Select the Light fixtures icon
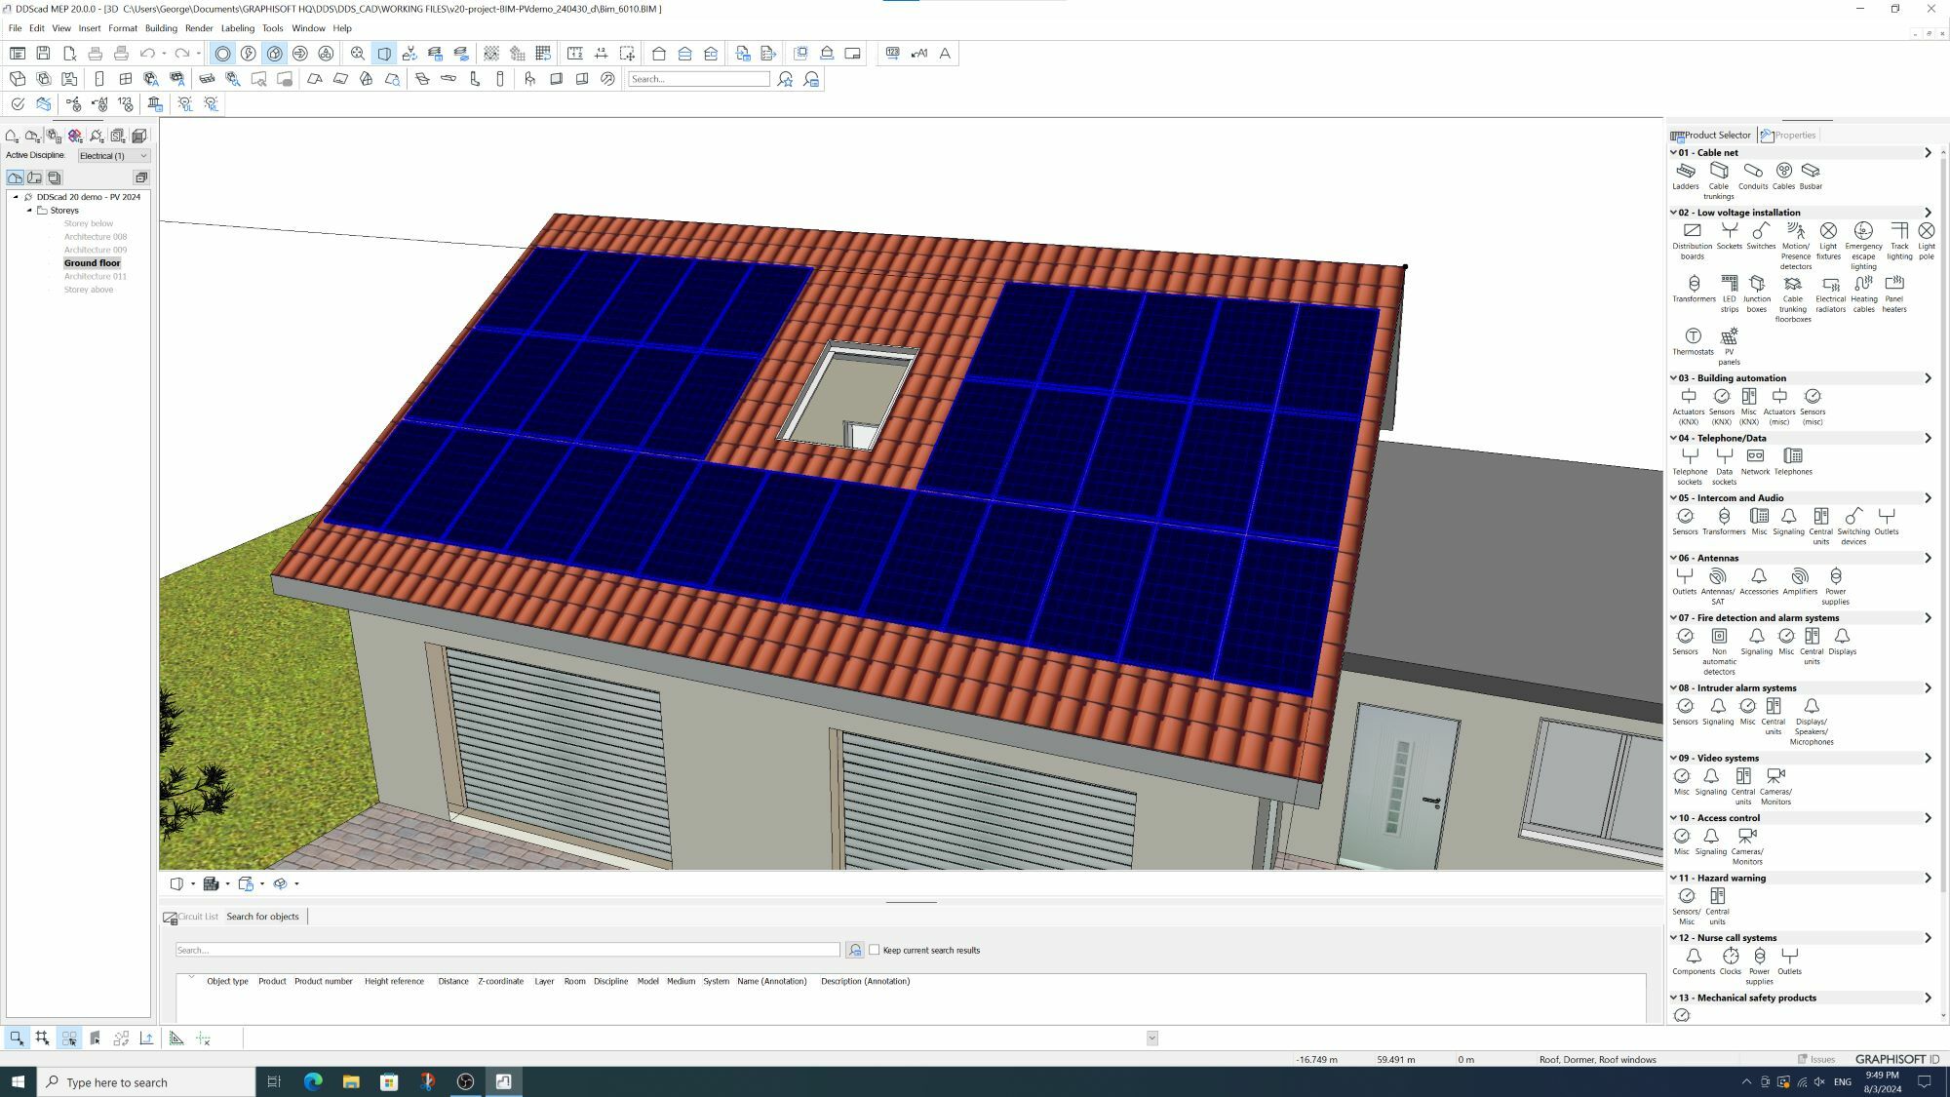The height and width of the screenshot is (1097, 1950). 1829,231
